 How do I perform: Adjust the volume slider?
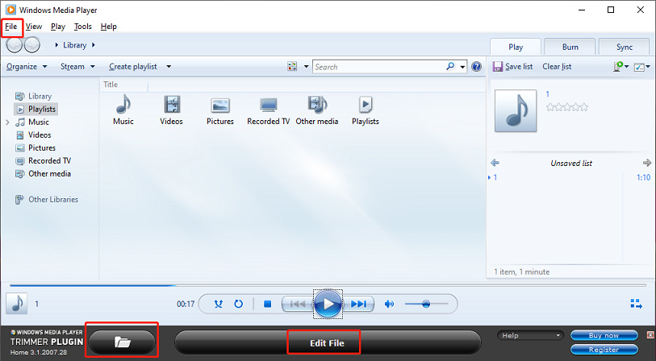tap(426, 304)
